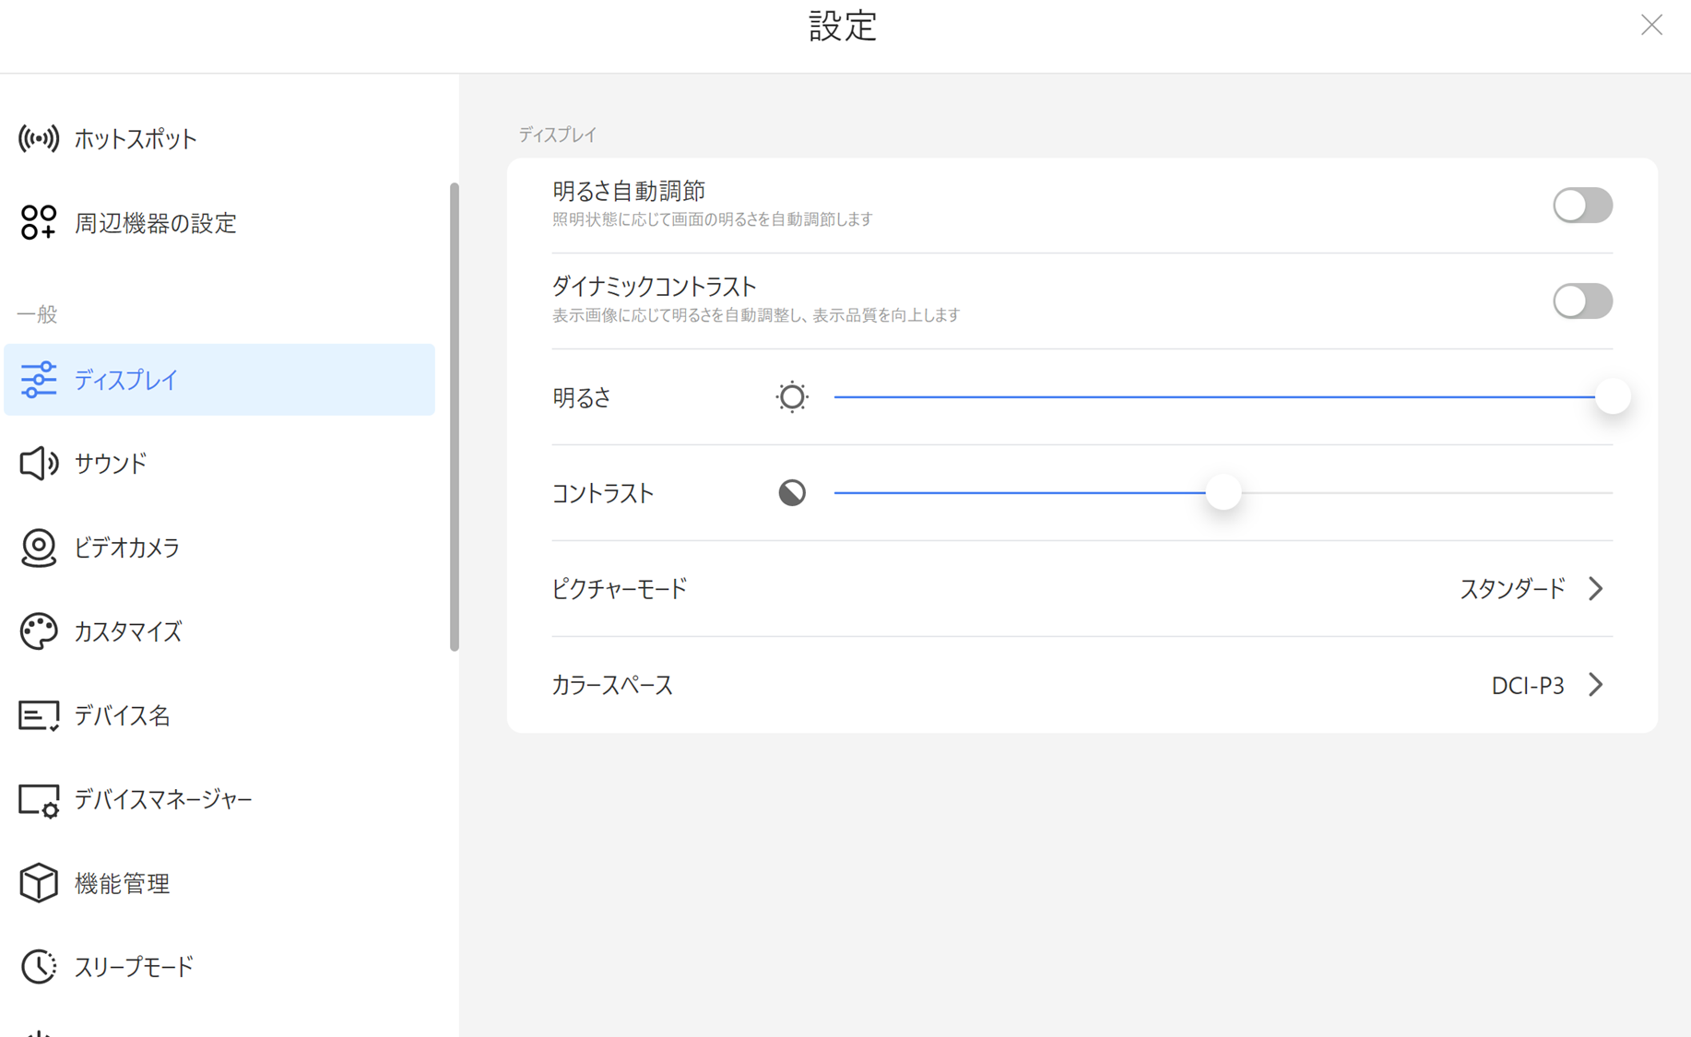The image size is (1691, 1037).
Task: Click the function management cube icon
Action: [39, 883]
